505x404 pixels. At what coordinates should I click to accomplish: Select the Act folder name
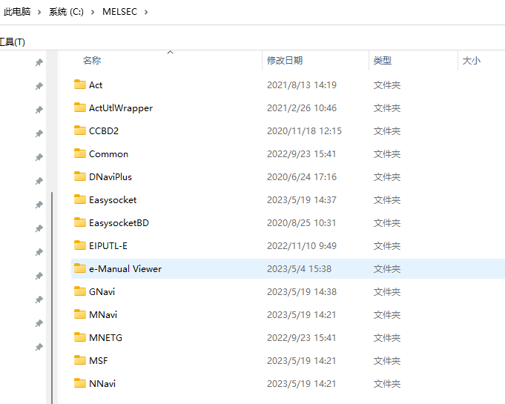click(96, 85)
